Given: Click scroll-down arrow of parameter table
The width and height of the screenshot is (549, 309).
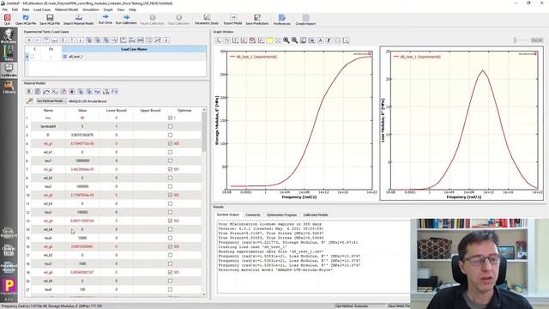Looking at the screenshot, I should (204, 295).
